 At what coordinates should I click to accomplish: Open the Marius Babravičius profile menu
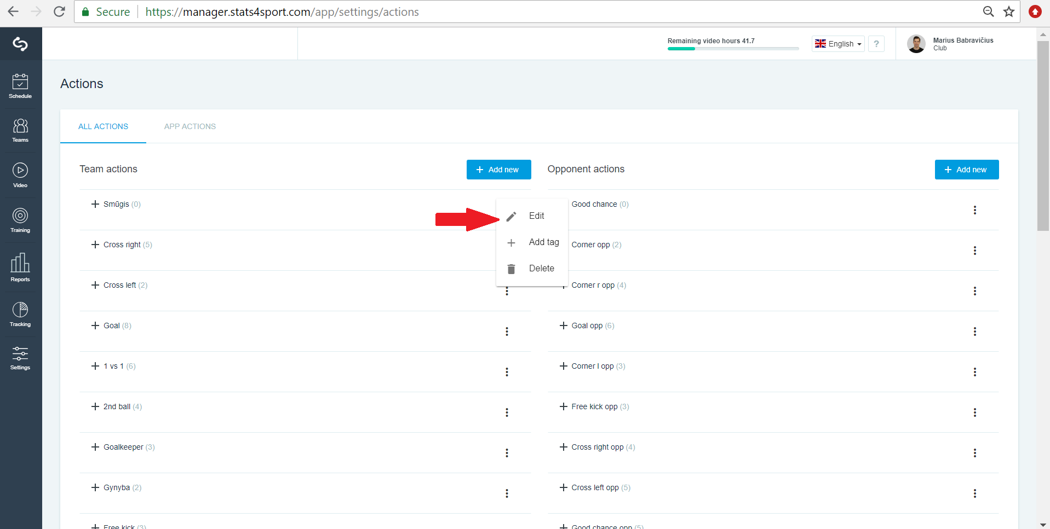(950, 44)
